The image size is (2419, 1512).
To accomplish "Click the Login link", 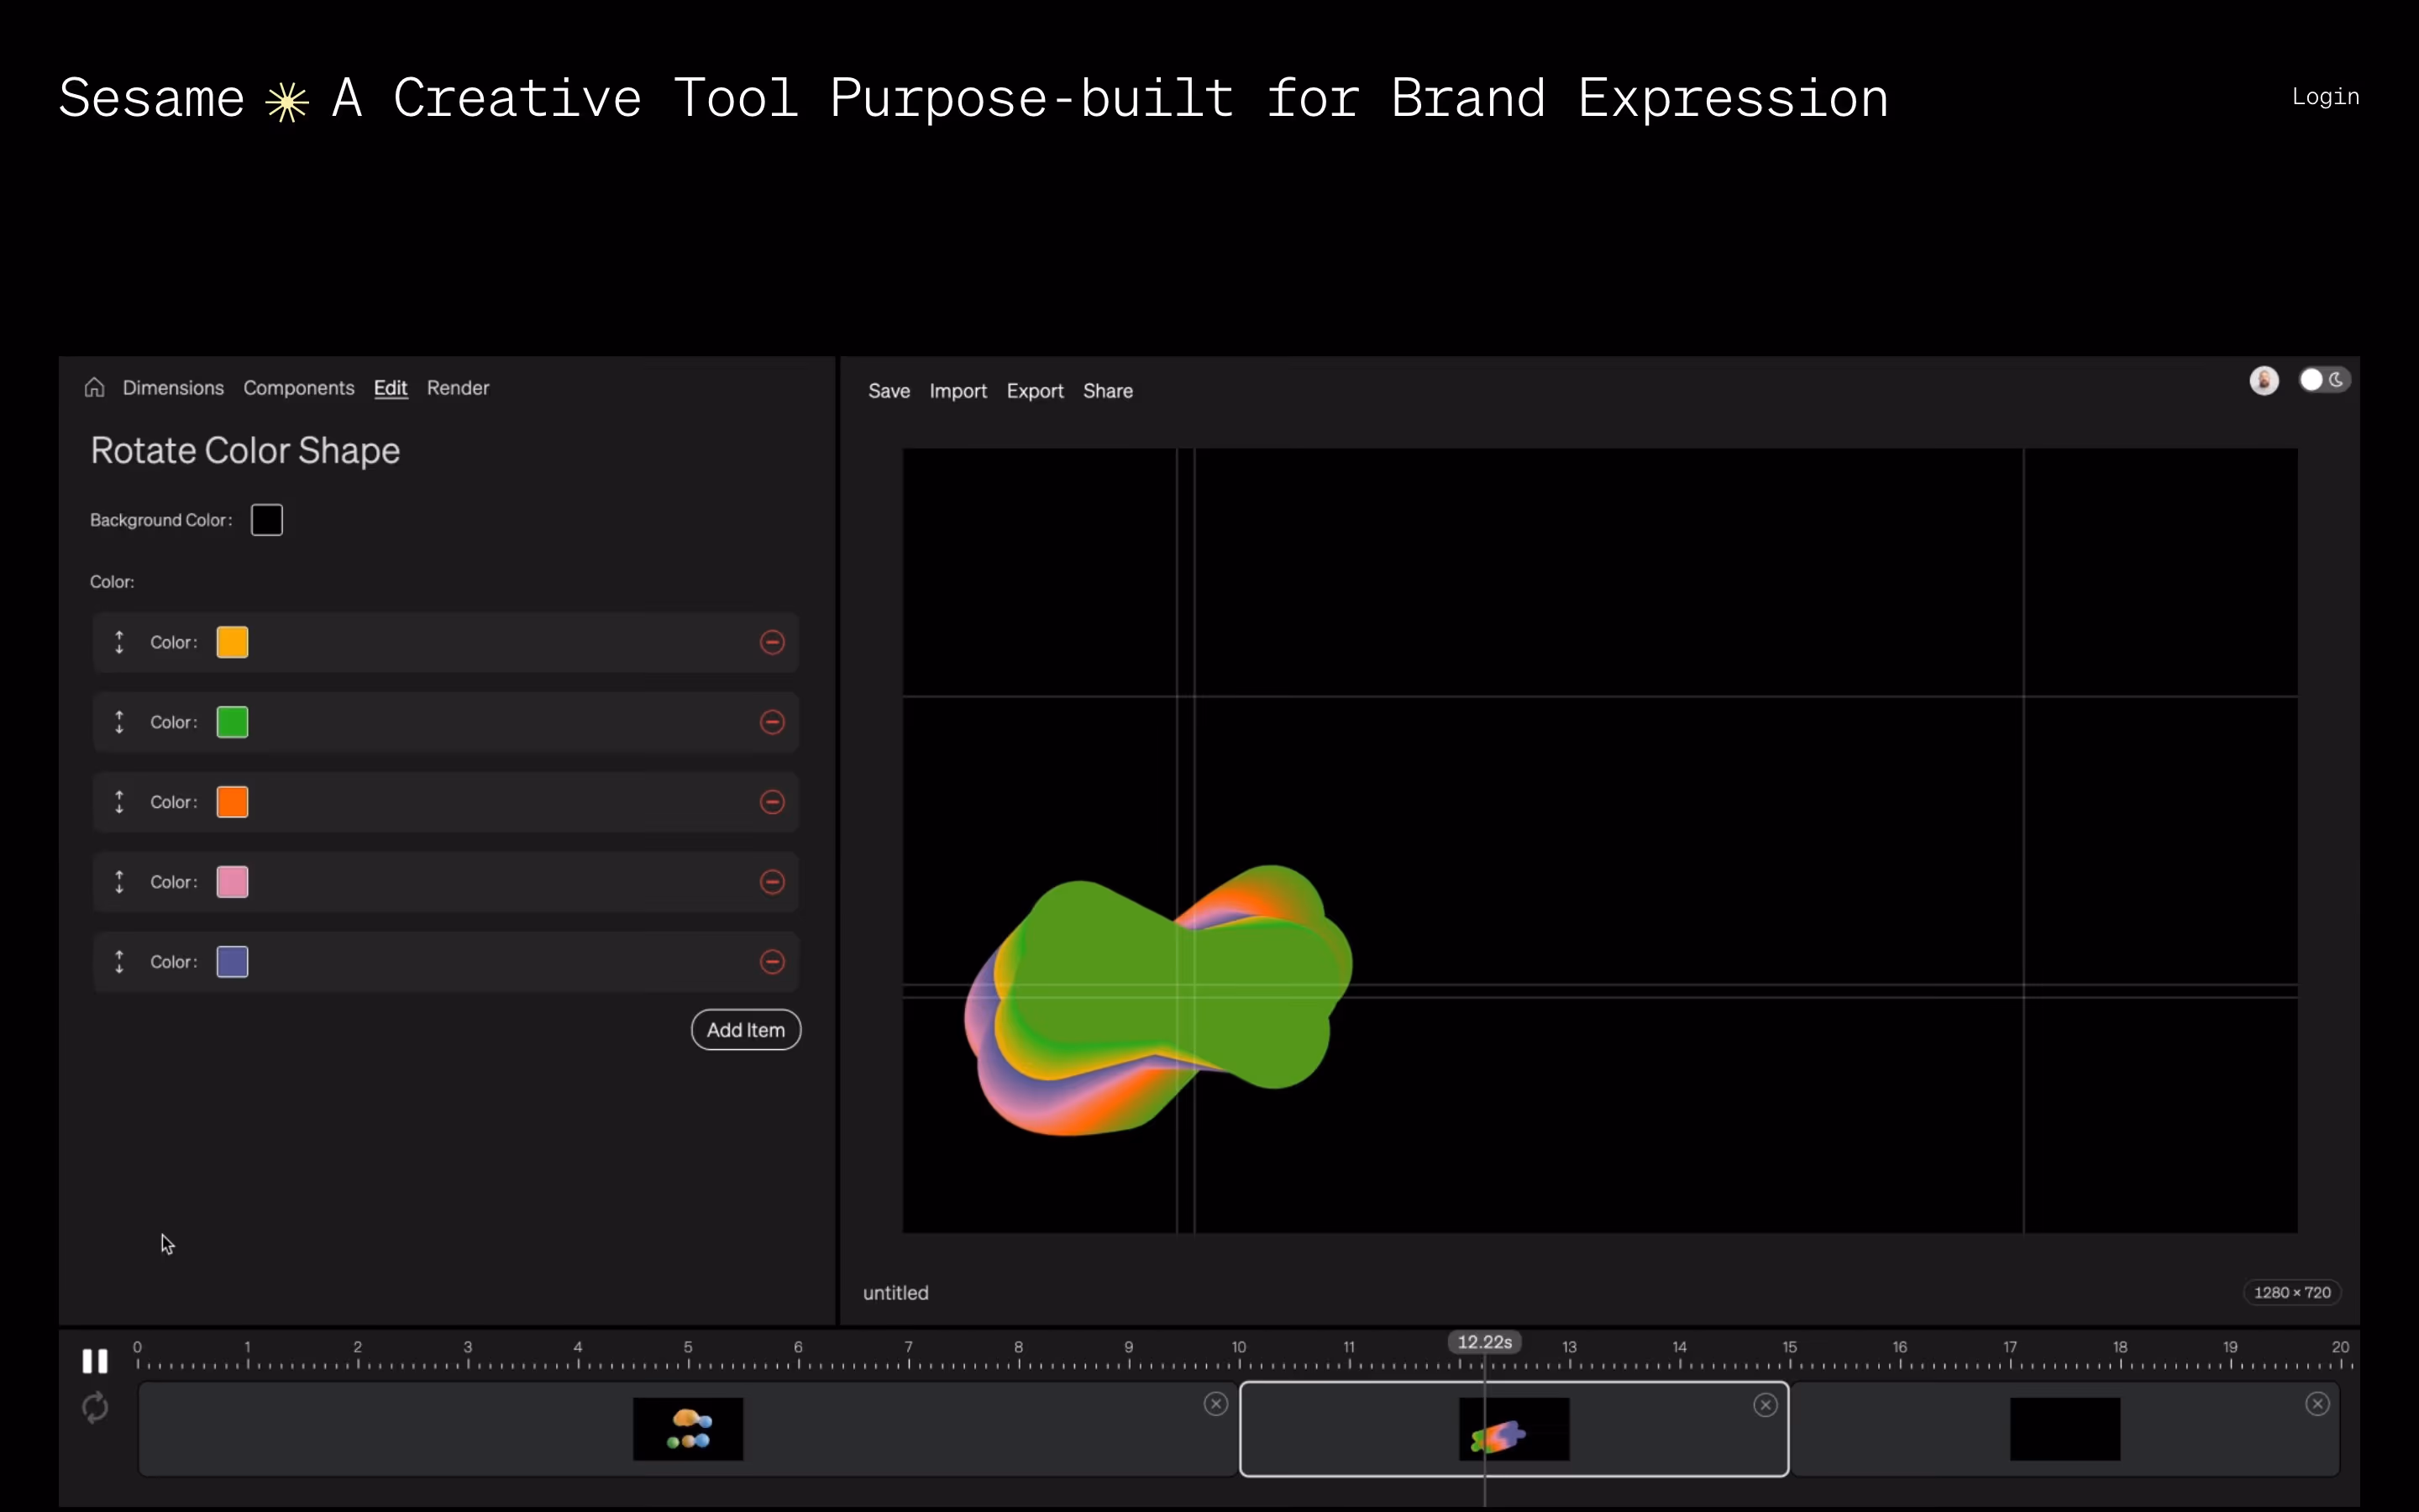I will [2326, 97].
